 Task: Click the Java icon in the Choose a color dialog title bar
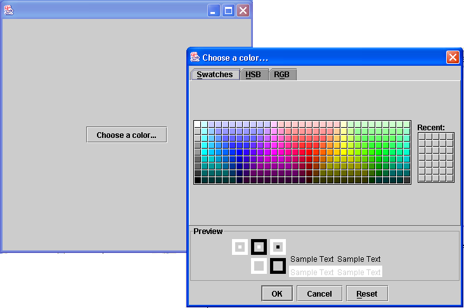[x=195, y=57]
